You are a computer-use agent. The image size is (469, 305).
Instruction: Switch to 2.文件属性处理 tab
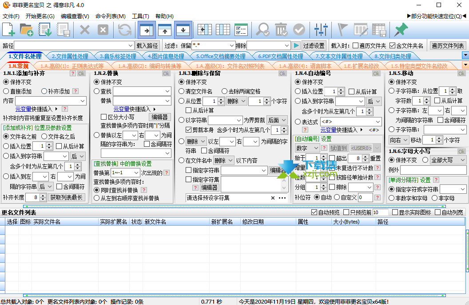pos(70,56)
